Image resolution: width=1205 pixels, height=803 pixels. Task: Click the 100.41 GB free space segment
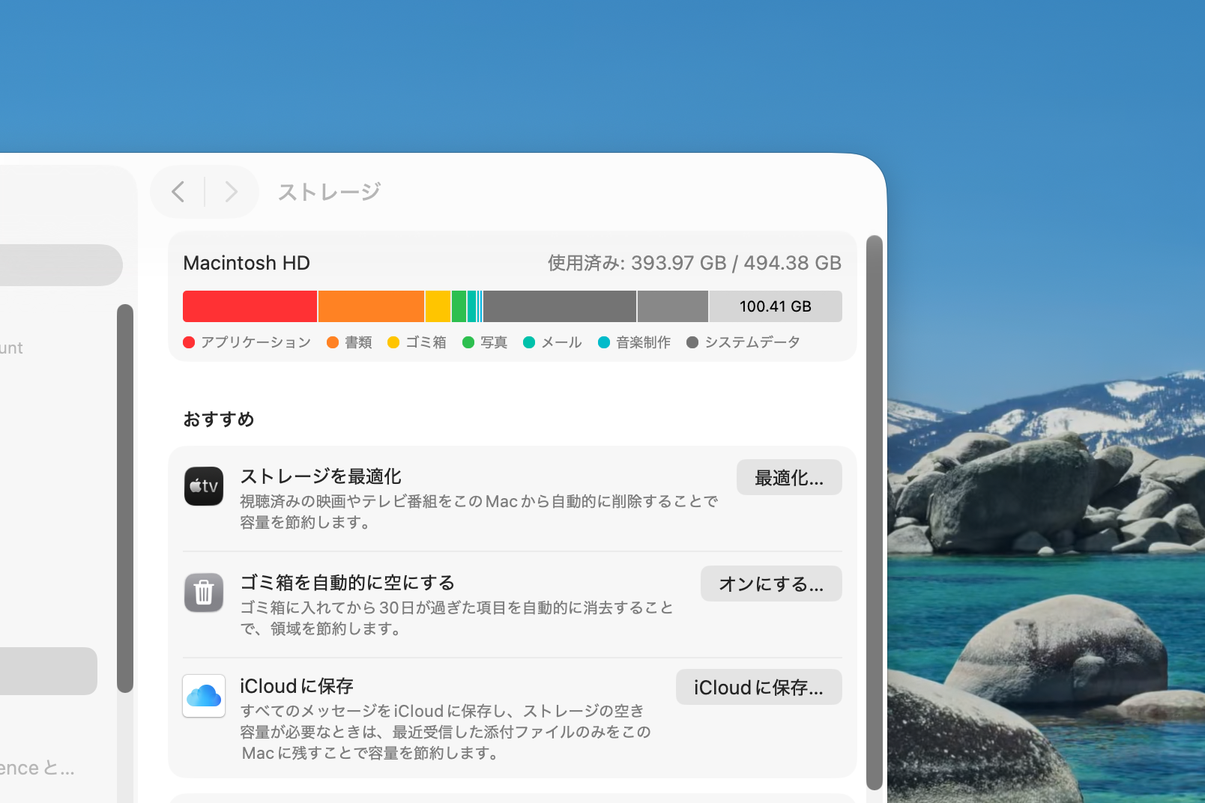coord(775,306)
